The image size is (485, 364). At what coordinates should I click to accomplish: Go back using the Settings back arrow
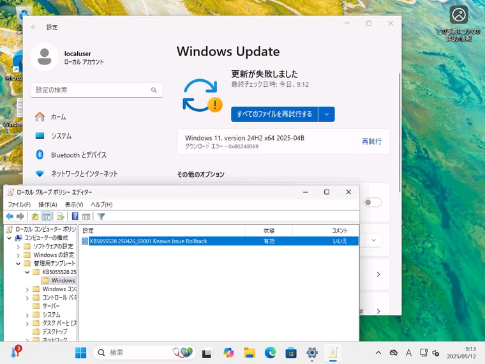pos(34,27)
